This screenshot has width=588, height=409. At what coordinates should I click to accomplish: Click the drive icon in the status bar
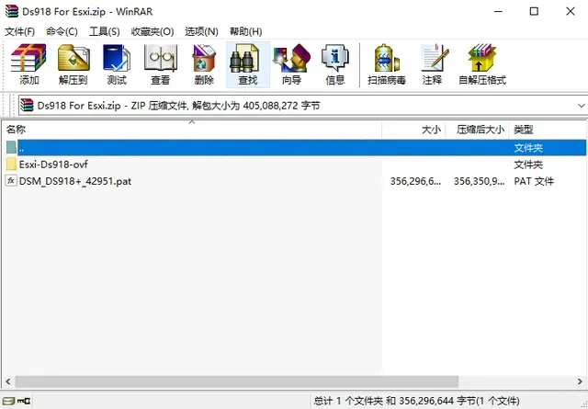point(9,401)
